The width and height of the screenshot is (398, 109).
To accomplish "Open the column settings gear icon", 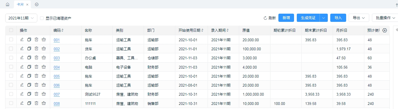I will click(x=385, y=30).
